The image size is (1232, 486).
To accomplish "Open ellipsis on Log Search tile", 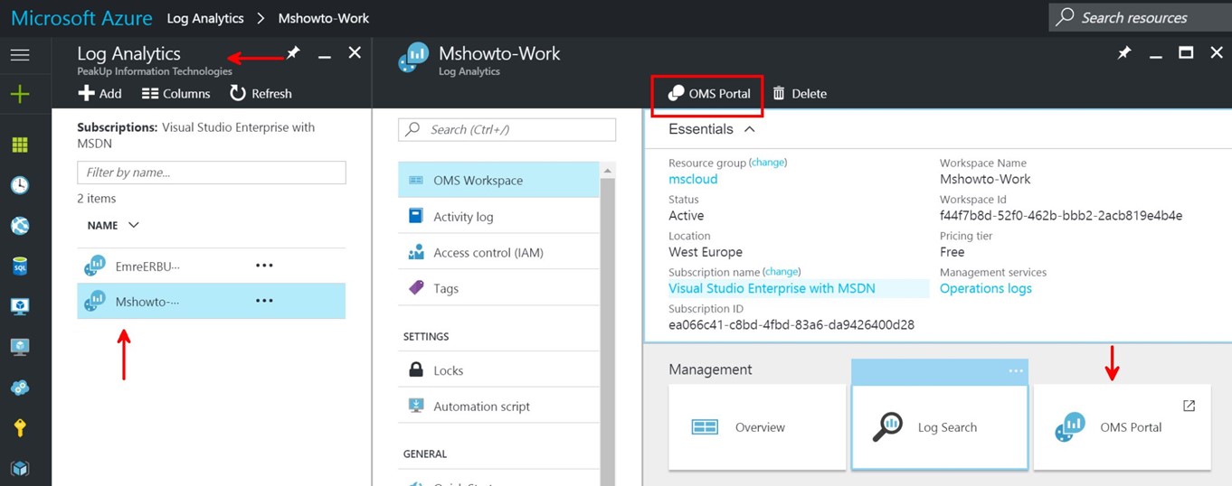I will (x=1016, y=370).
